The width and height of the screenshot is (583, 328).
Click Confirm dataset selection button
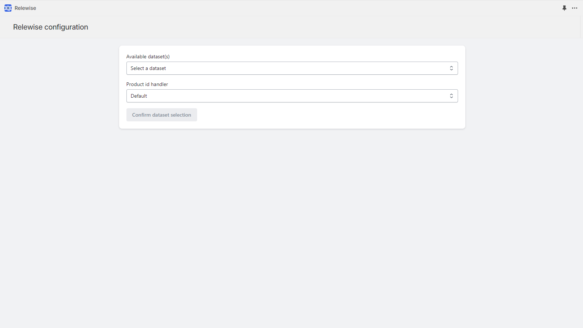click(161, 115)
